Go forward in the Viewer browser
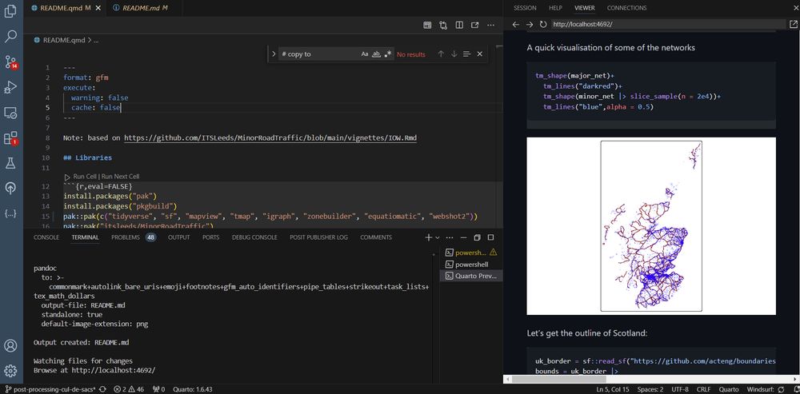This screenshot has width=800, height=394. pos(530,25)
